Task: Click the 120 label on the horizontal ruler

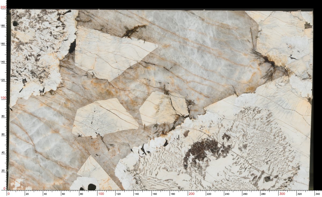Action: point(119,194)
